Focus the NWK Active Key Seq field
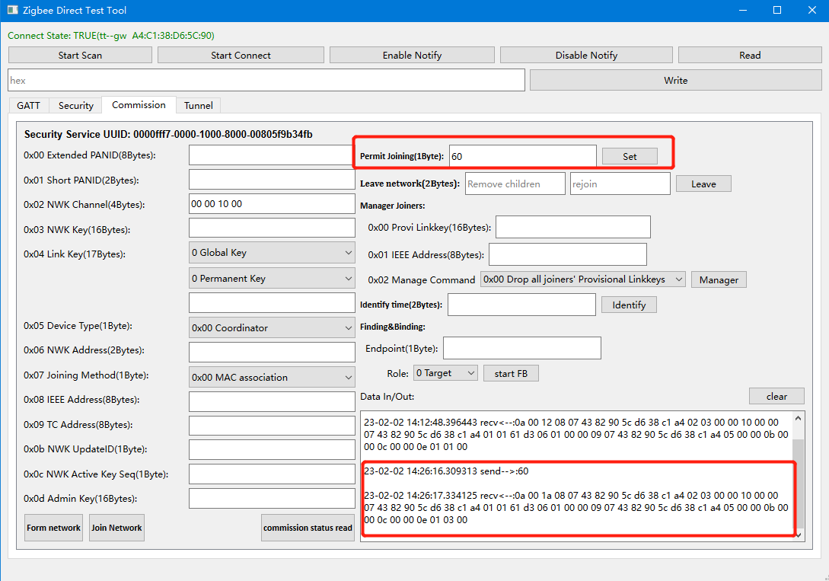 pyautogui.click(x=272, y=474)
